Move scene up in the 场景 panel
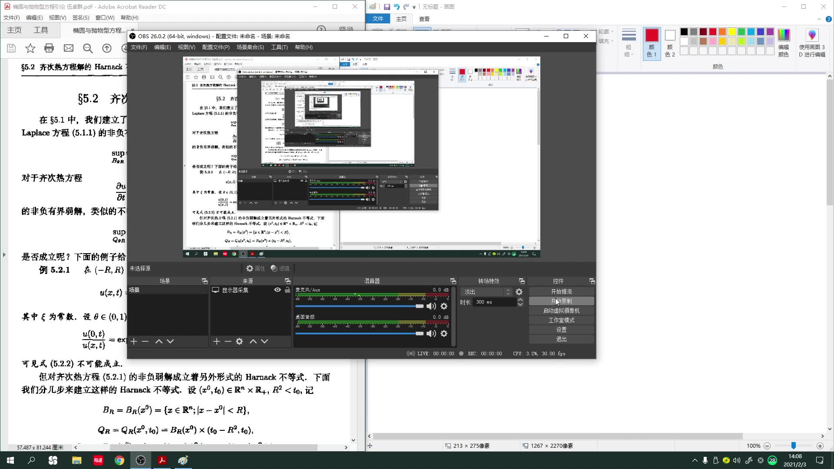This screenshot has width=834, height=469. [159, 341]
